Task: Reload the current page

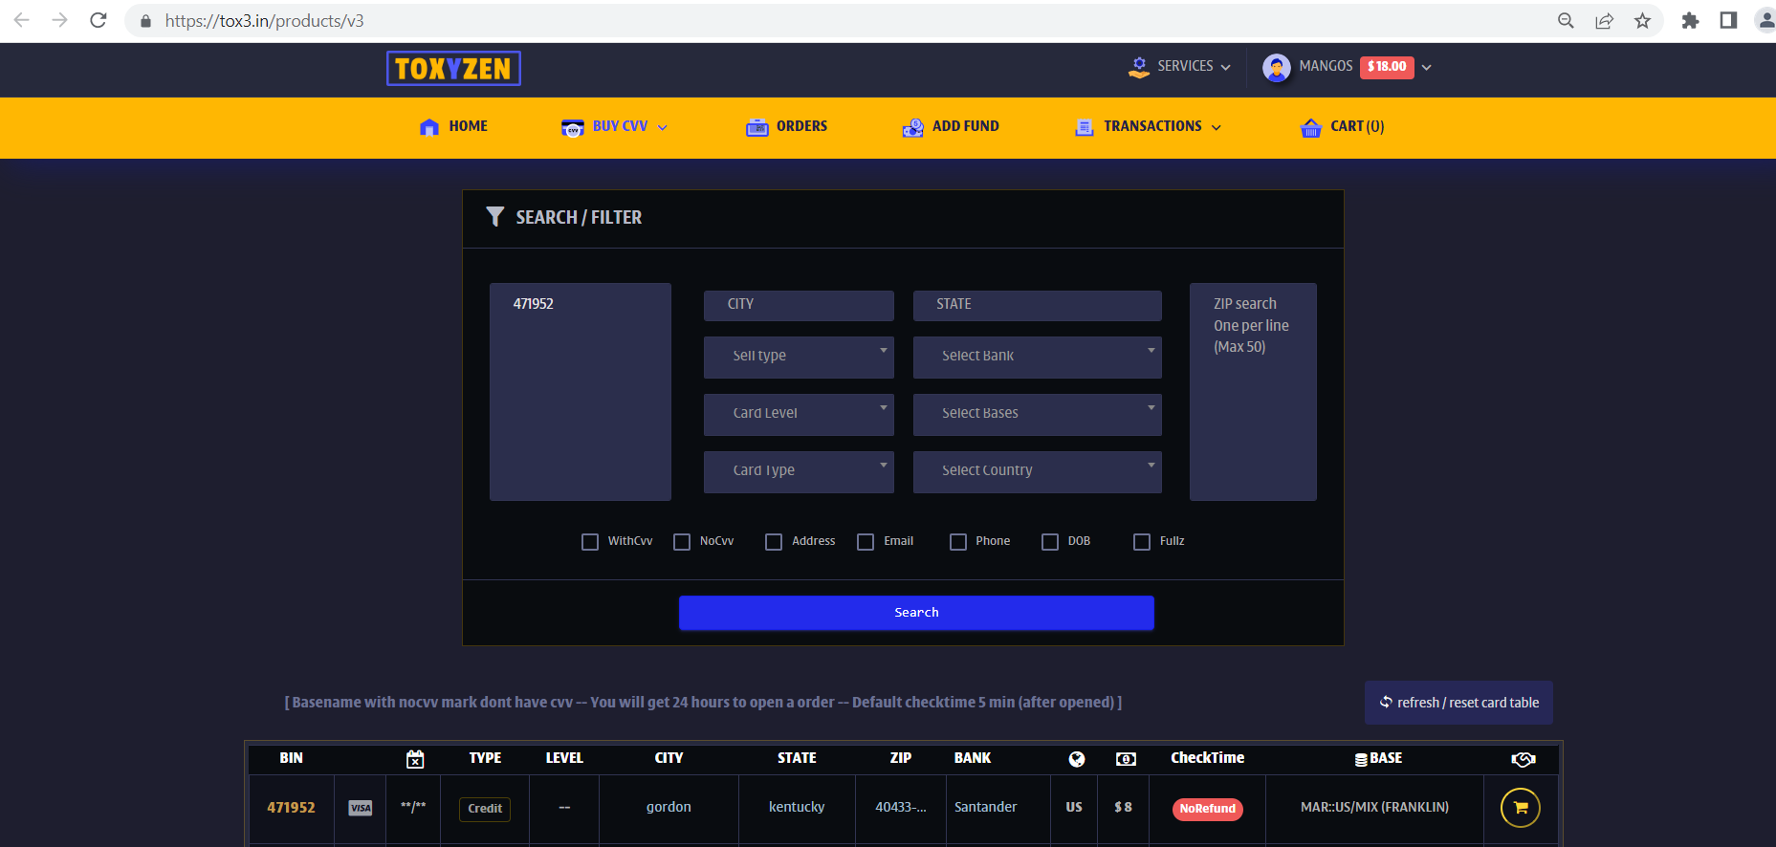Action: tap(99, 20)
